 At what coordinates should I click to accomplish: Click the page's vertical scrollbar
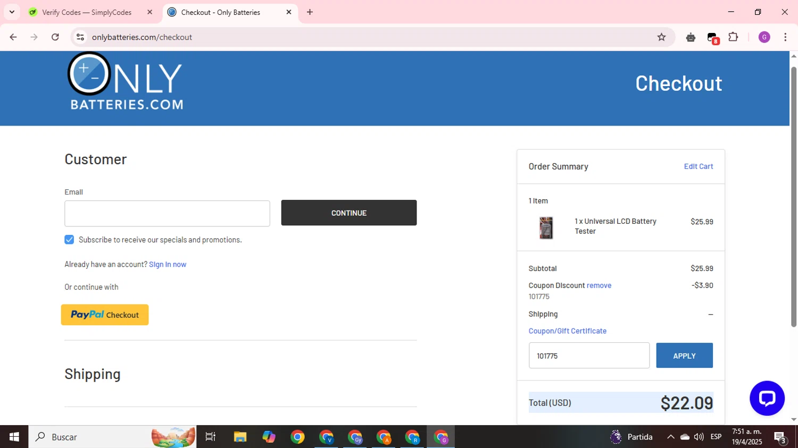coord(794,197)
